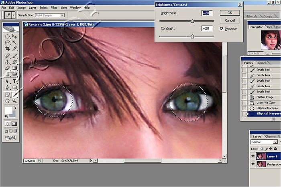Screen dimensions: 281x187
Task: Select the Type tool
Action: 14,82
